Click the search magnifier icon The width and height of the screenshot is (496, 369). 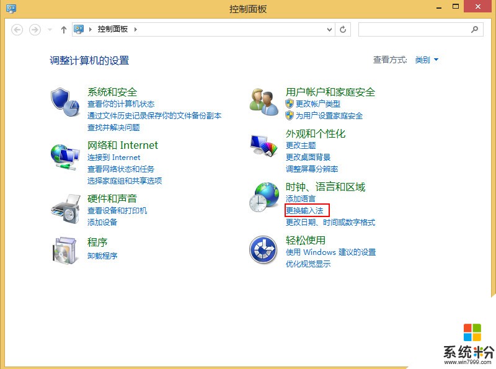coord(474,29)
